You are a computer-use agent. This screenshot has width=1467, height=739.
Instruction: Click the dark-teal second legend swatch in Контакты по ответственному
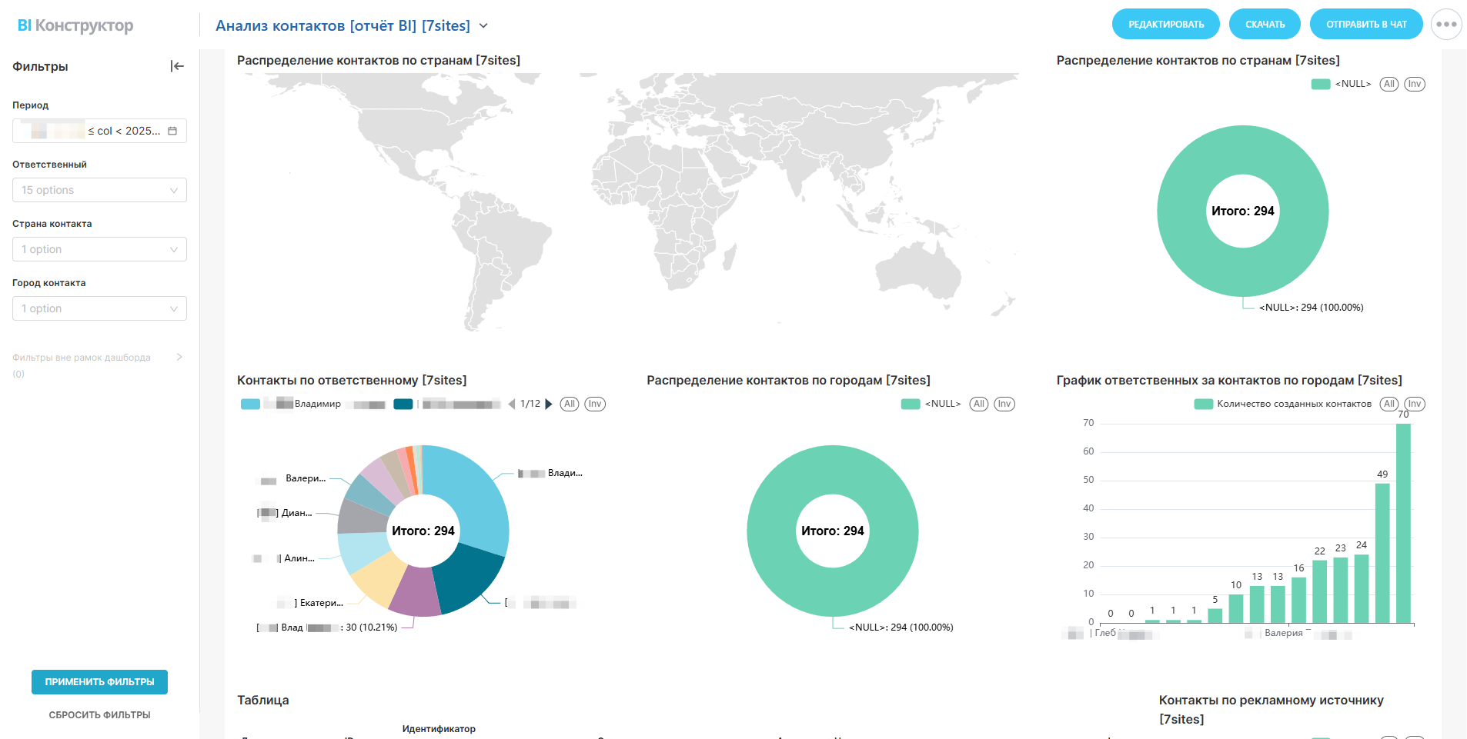pyautogui.click(x=403, y=404)
